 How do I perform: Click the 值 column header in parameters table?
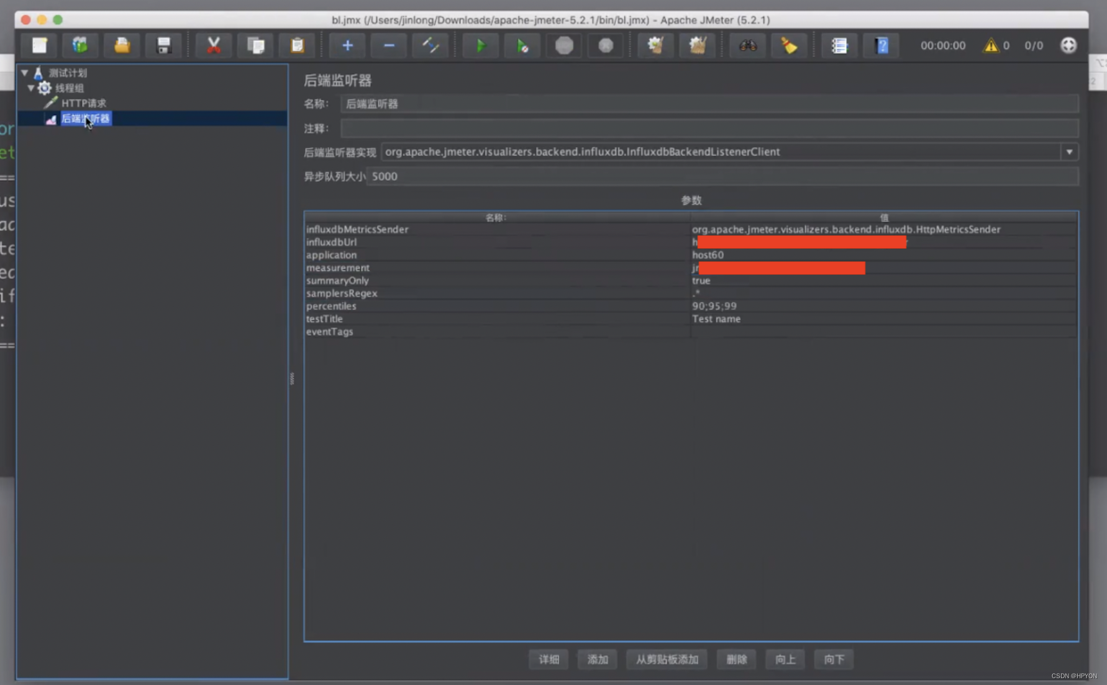(884, 217)
